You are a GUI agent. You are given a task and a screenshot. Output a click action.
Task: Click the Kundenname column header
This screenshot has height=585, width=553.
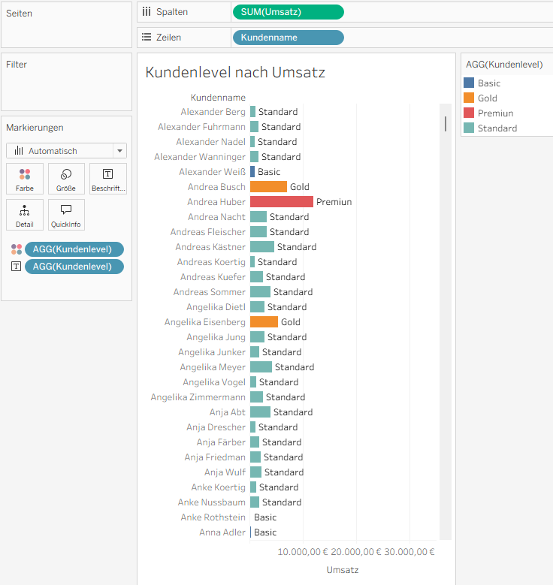218,98
